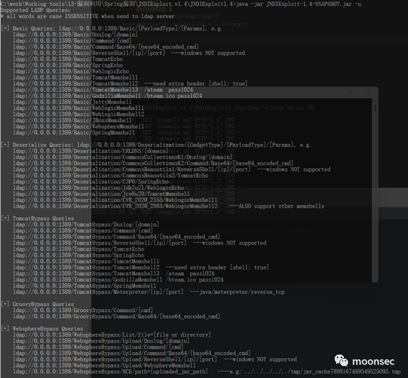Click the 'TomcatBypass/Meterpreter/[ip]/[port]' line
408x378 pixels.
149,292
